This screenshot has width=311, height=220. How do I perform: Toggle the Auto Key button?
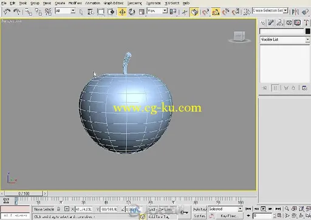coord(199,209)
